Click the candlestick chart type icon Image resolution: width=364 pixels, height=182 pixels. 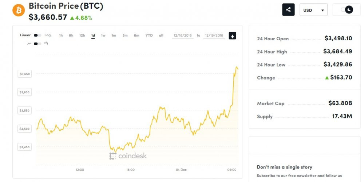pos(46,43)
